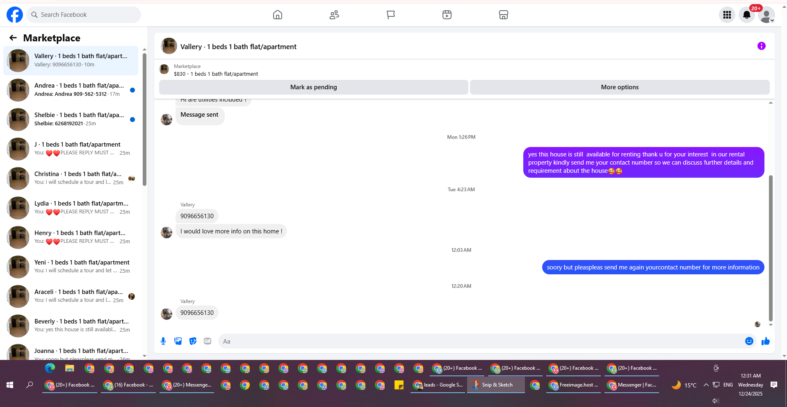The width and height of the screenshot is (787, 407).
Task: Open the Menu grid icon
Action: click(727, 15)
